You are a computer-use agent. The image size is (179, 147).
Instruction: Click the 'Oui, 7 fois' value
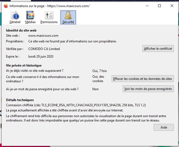point(99,71)
